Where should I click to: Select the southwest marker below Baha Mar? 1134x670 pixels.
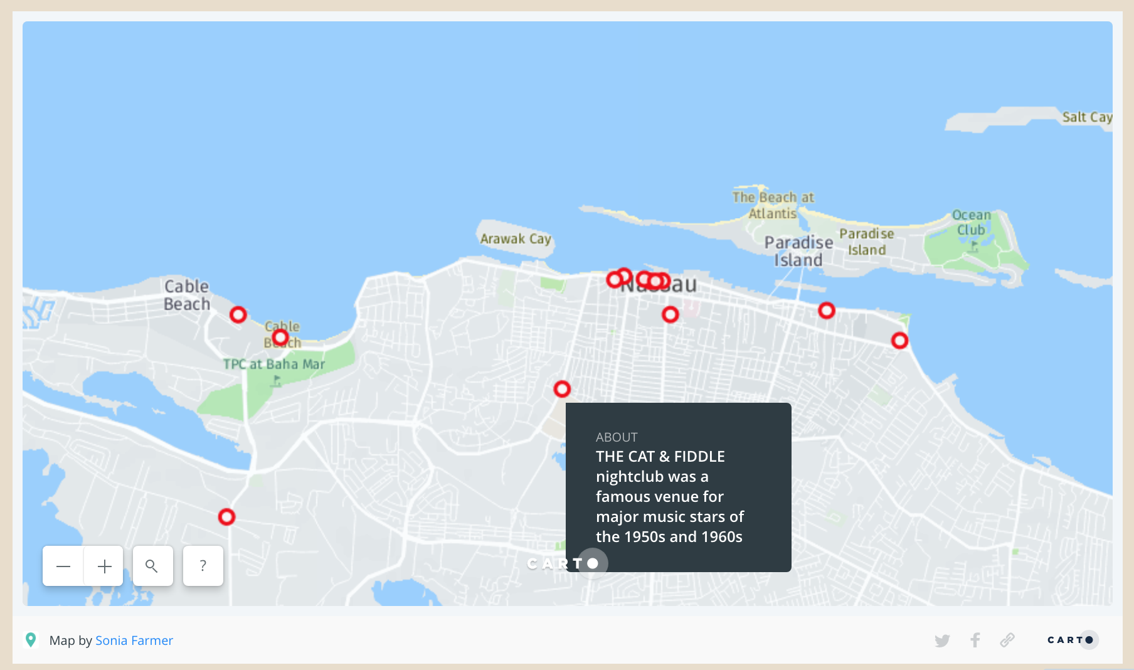tap(226, 517)
